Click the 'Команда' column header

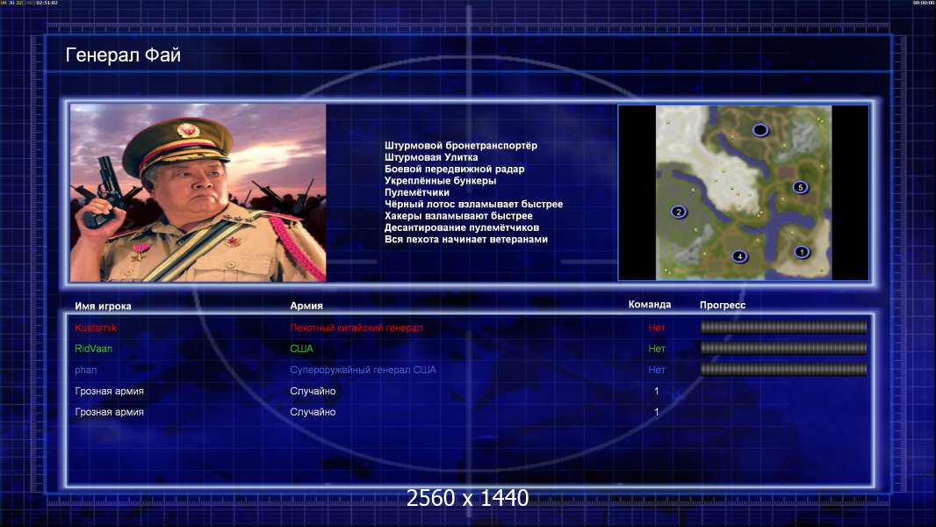tap(650, 305)
